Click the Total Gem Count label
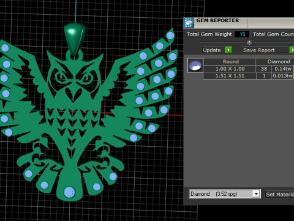 pyautogui.click(x=273, y=34)
